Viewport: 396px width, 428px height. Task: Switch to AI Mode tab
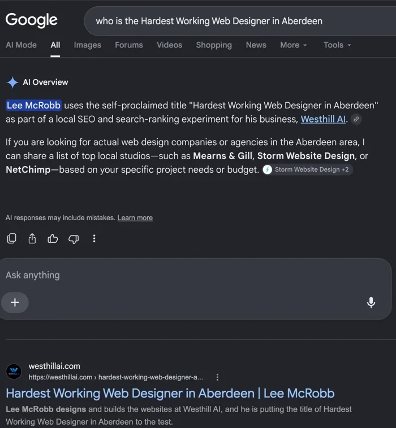[21, 45]
